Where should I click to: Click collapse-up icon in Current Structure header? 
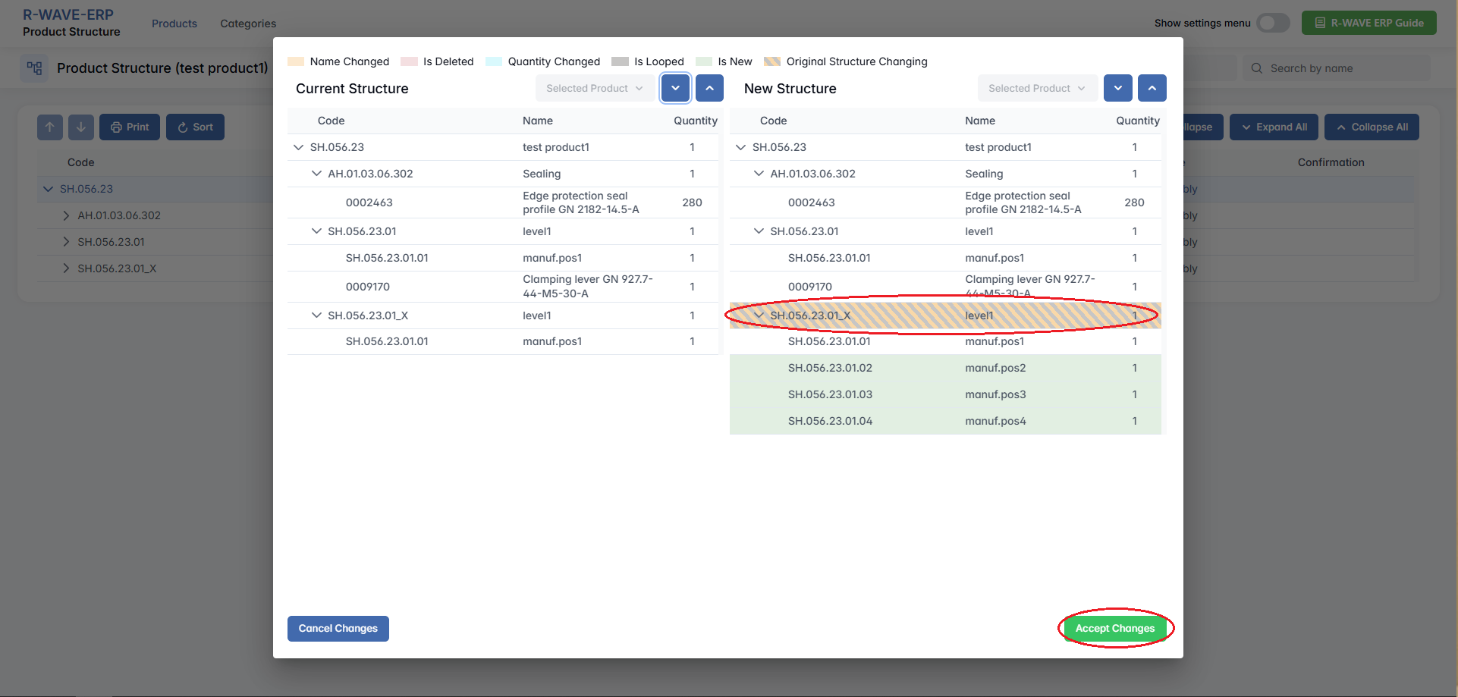(x=709, y=88)
